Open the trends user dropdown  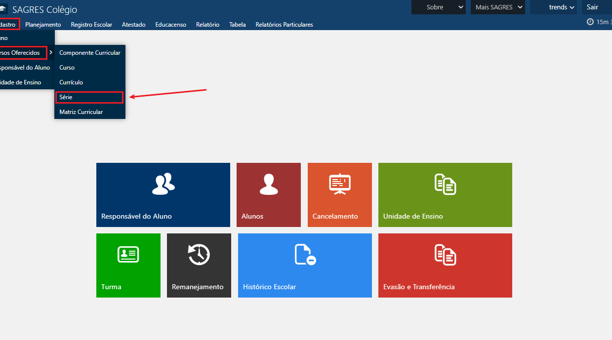(x=562, y=7)
